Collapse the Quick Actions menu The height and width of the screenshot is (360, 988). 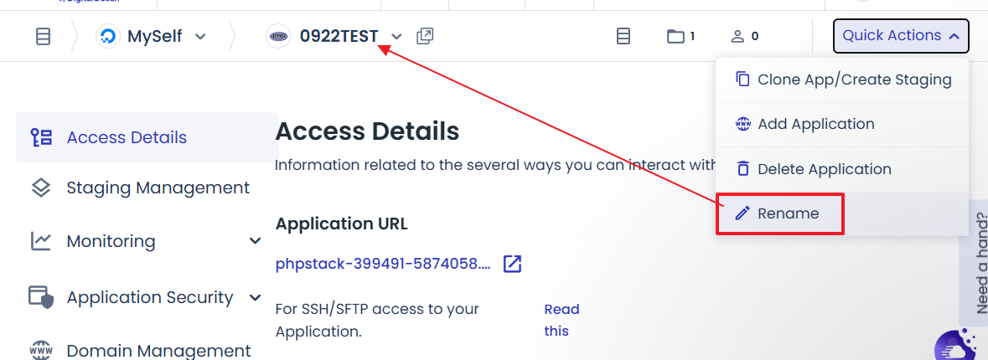click(x=901, y=36)
